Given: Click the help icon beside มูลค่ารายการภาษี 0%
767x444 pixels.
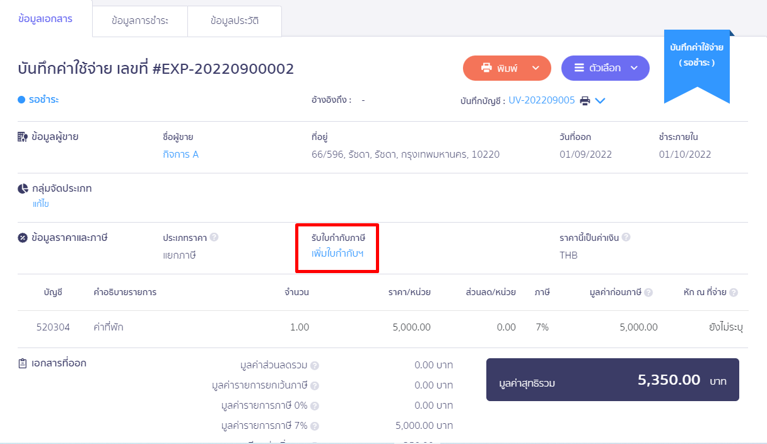Looking at the screenshot, I should click(315, 406).
